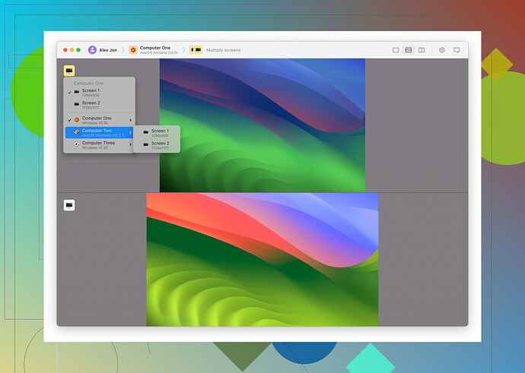Click the Alex Jon profile avatar
The image size is (525, 373).
pyautogui.click(x=92, y=50)
